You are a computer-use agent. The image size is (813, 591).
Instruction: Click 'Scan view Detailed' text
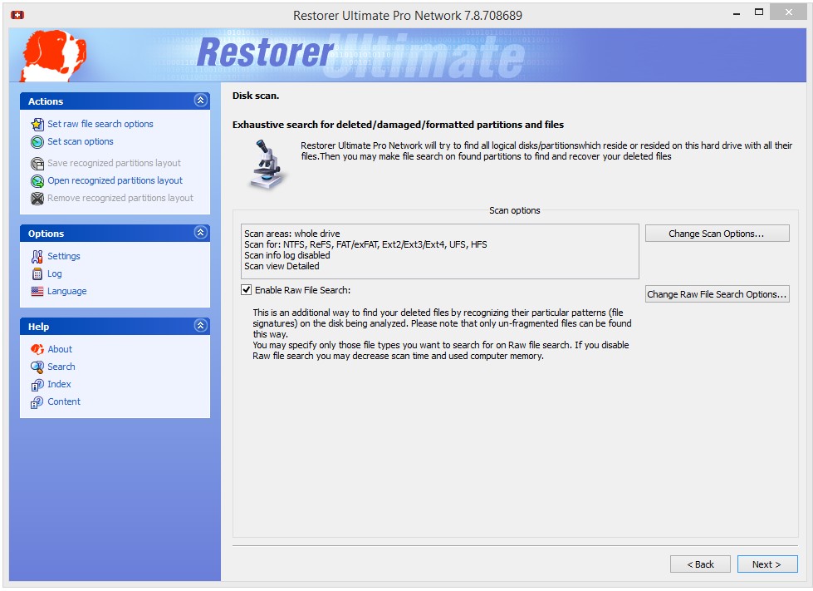pos(282,266)
